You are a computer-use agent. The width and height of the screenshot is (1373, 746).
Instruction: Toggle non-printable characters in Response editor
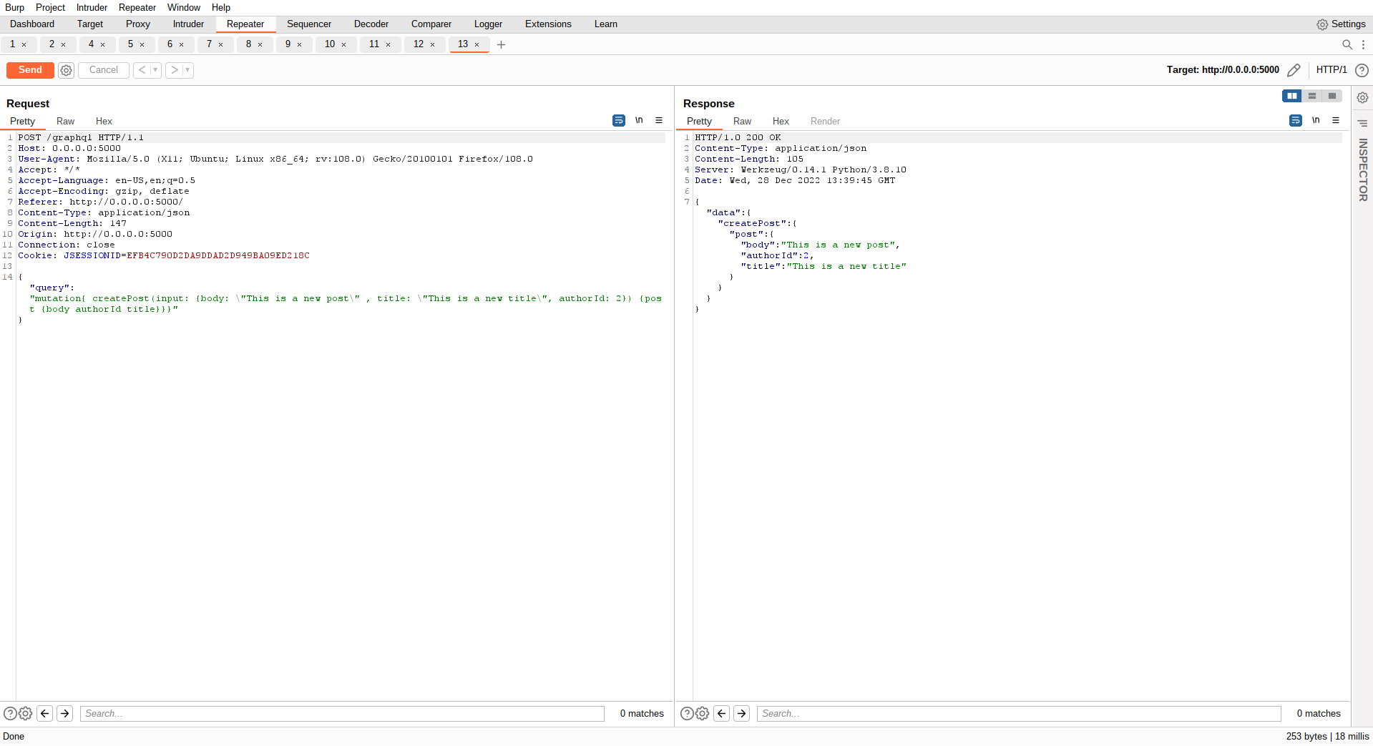point(1316,120)
